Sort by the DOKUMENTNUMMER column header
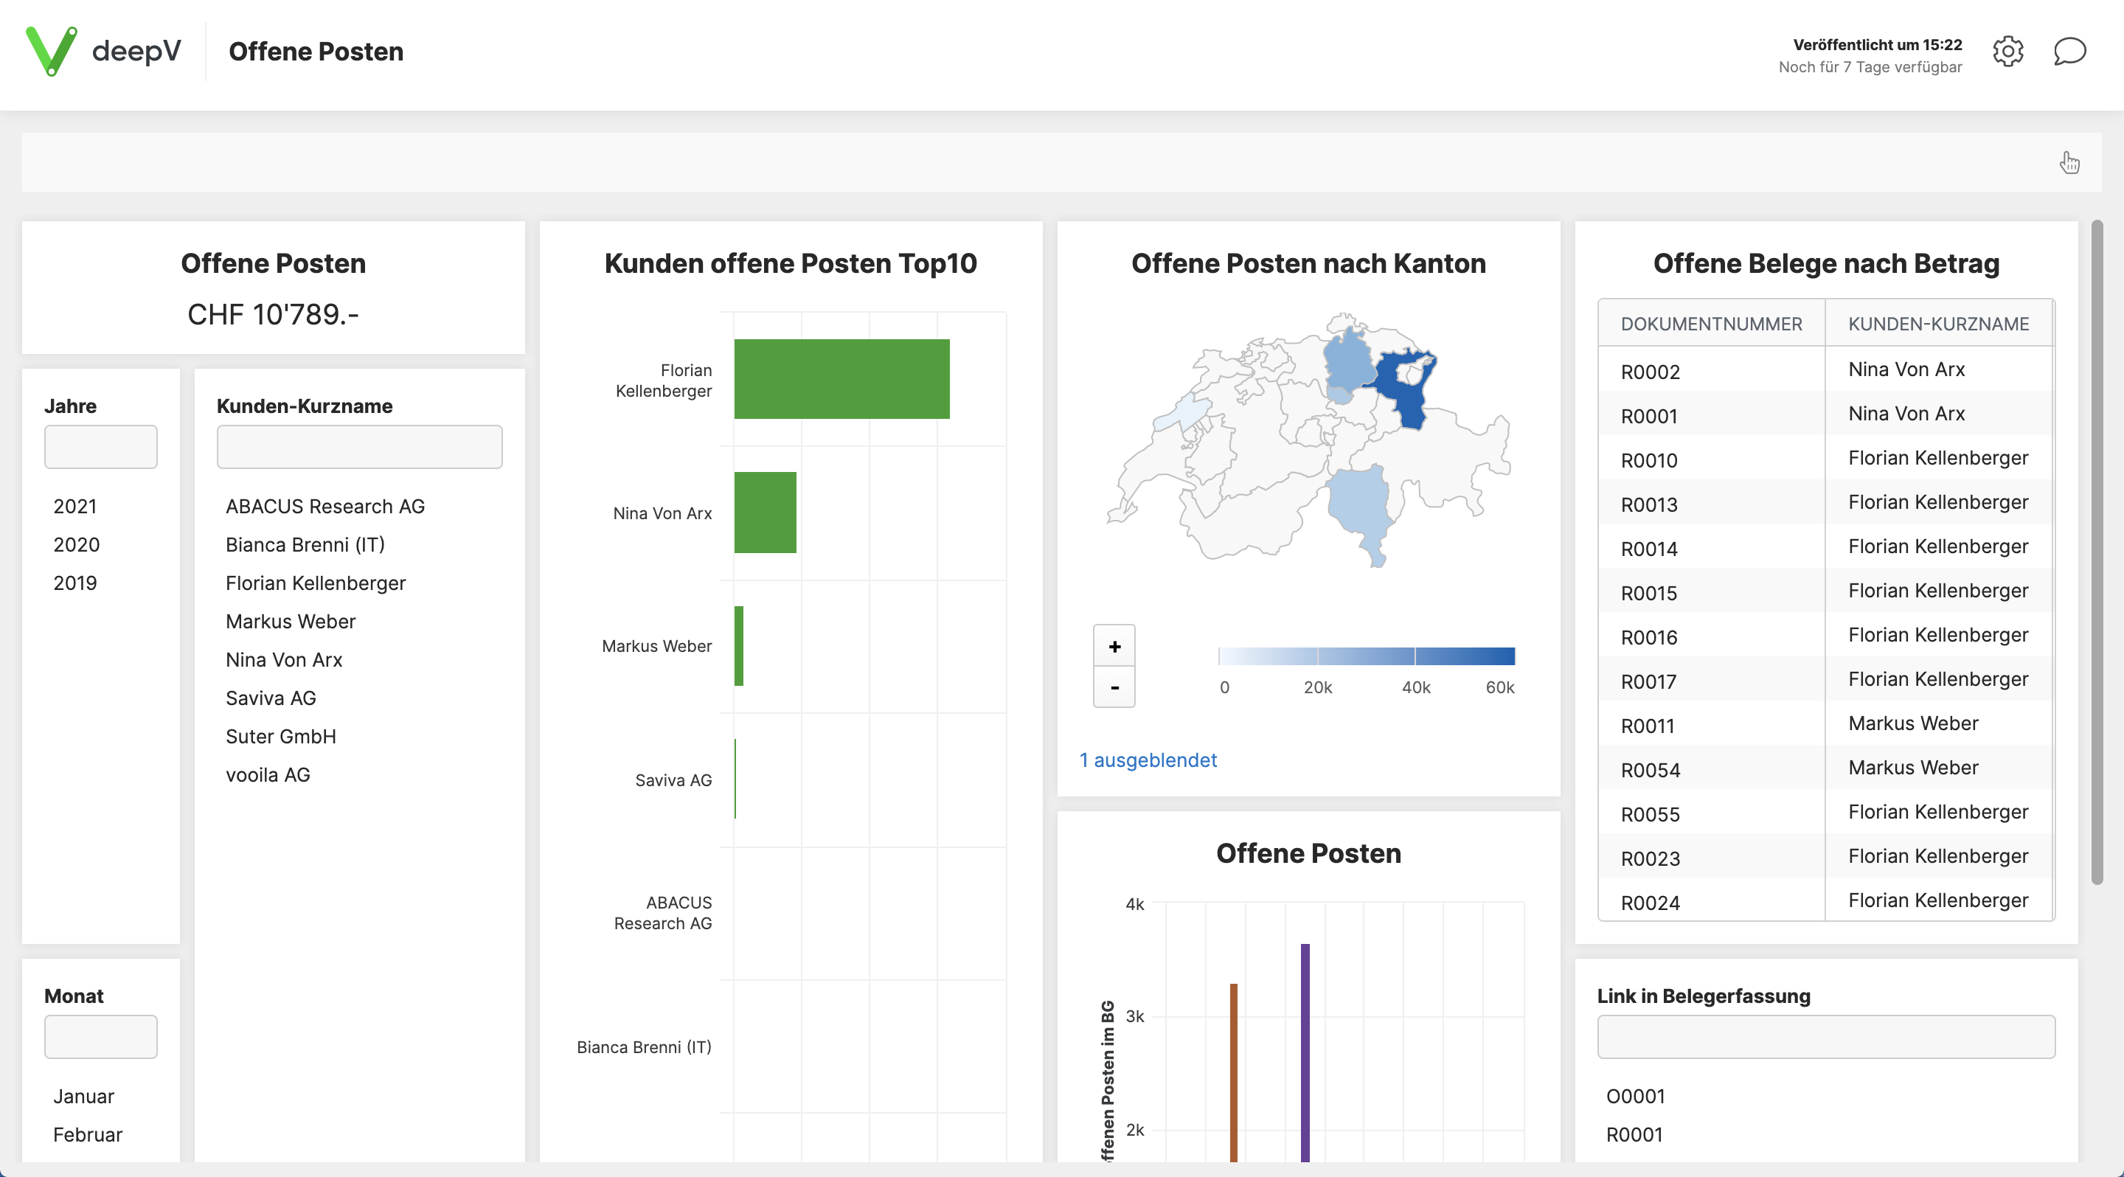 click(1711, 324)
